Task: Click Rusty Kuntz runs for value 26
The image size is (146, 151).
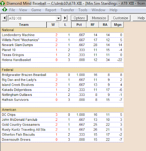Action: click(x=95, y=129)
